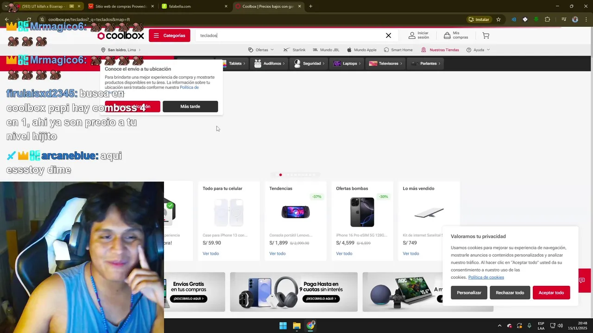This screenshot has width=593, height=333.
Task: View site information icon in address bar
Action: coord(42,19)
